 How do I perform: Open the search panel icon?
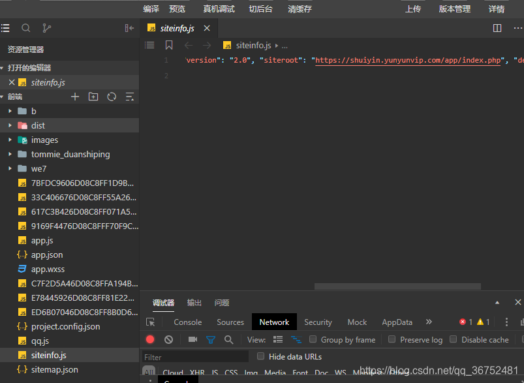(x=25, y=28)
